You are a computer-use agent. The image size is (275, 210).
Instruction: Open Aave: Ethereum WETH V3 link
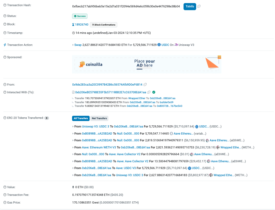click(99, 147)
